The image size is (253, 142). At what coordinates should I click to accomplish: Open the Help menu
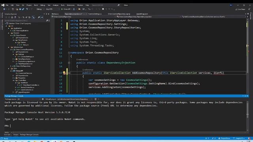87,5
